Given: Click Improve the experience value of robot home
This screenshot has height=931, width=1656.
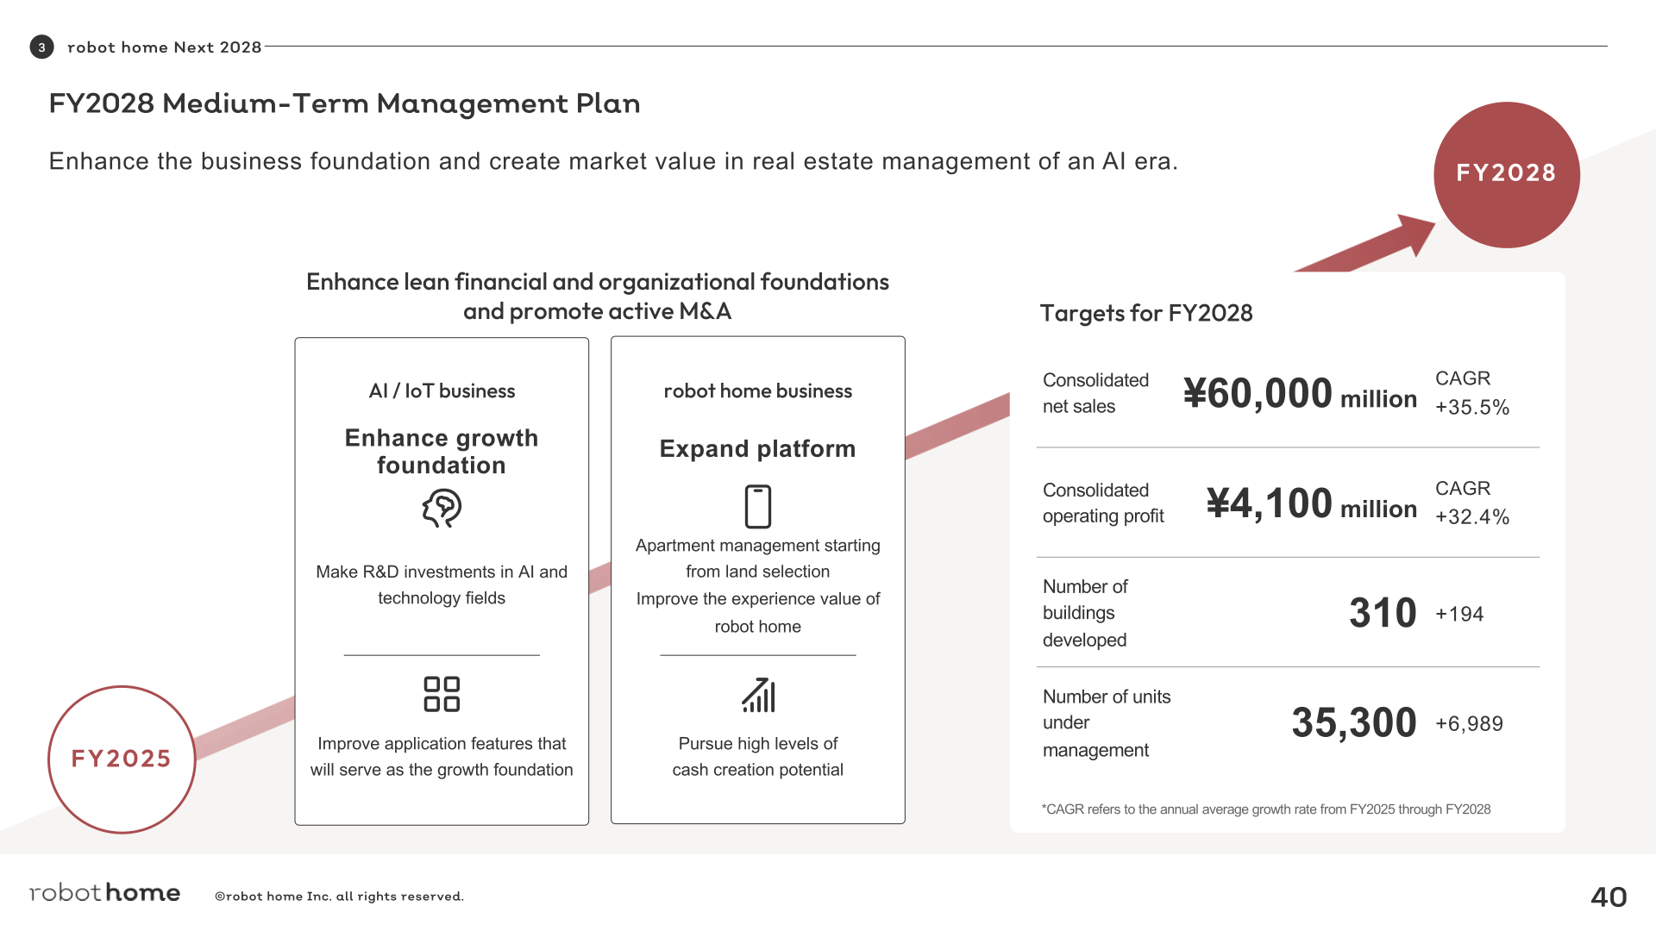Looking at the screenshot, I should (757, 613).
